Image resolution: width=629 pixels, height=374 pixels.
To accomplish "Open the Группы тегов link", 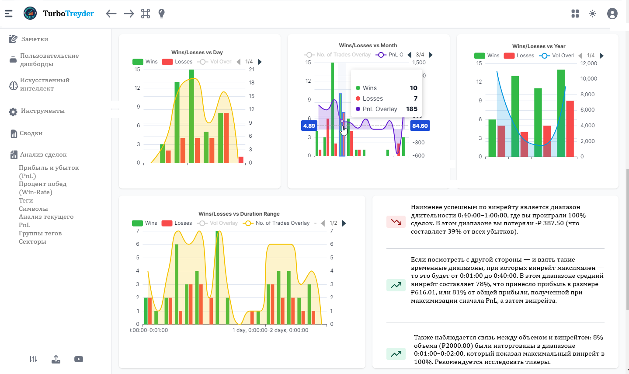I will [40, 233].
